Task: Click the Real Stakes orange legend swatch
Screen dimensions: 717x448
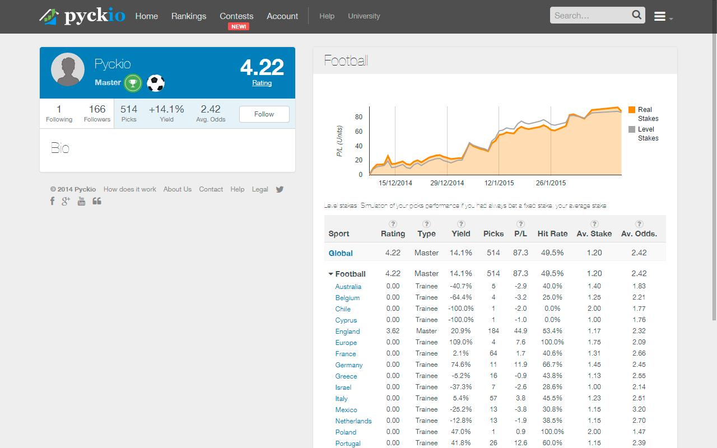Action: [x=632, y=110]
